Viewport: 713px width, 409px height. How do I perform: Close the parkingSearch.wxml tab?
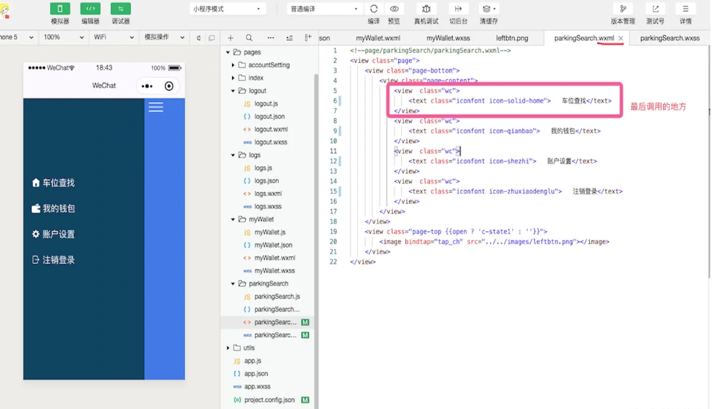point(621,38)
